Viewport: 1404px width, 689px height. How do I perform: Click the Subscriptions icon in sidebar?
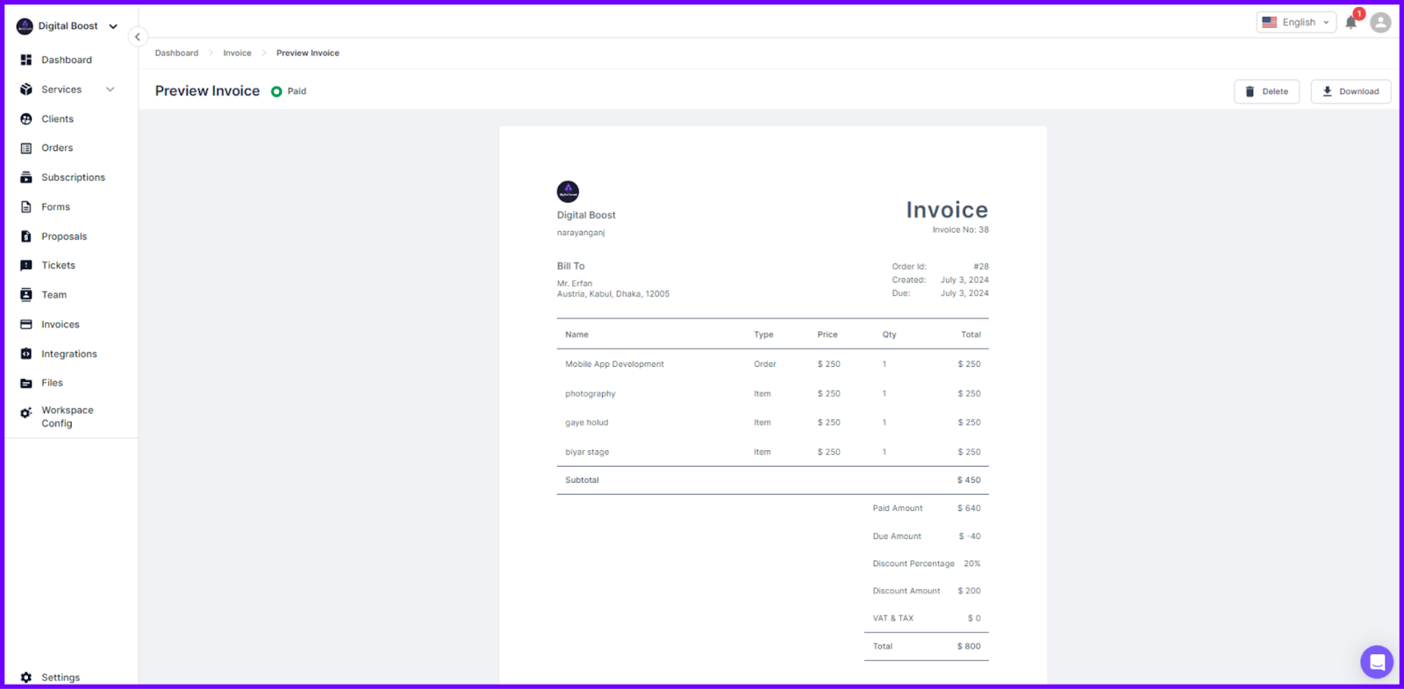coord(26,177)
